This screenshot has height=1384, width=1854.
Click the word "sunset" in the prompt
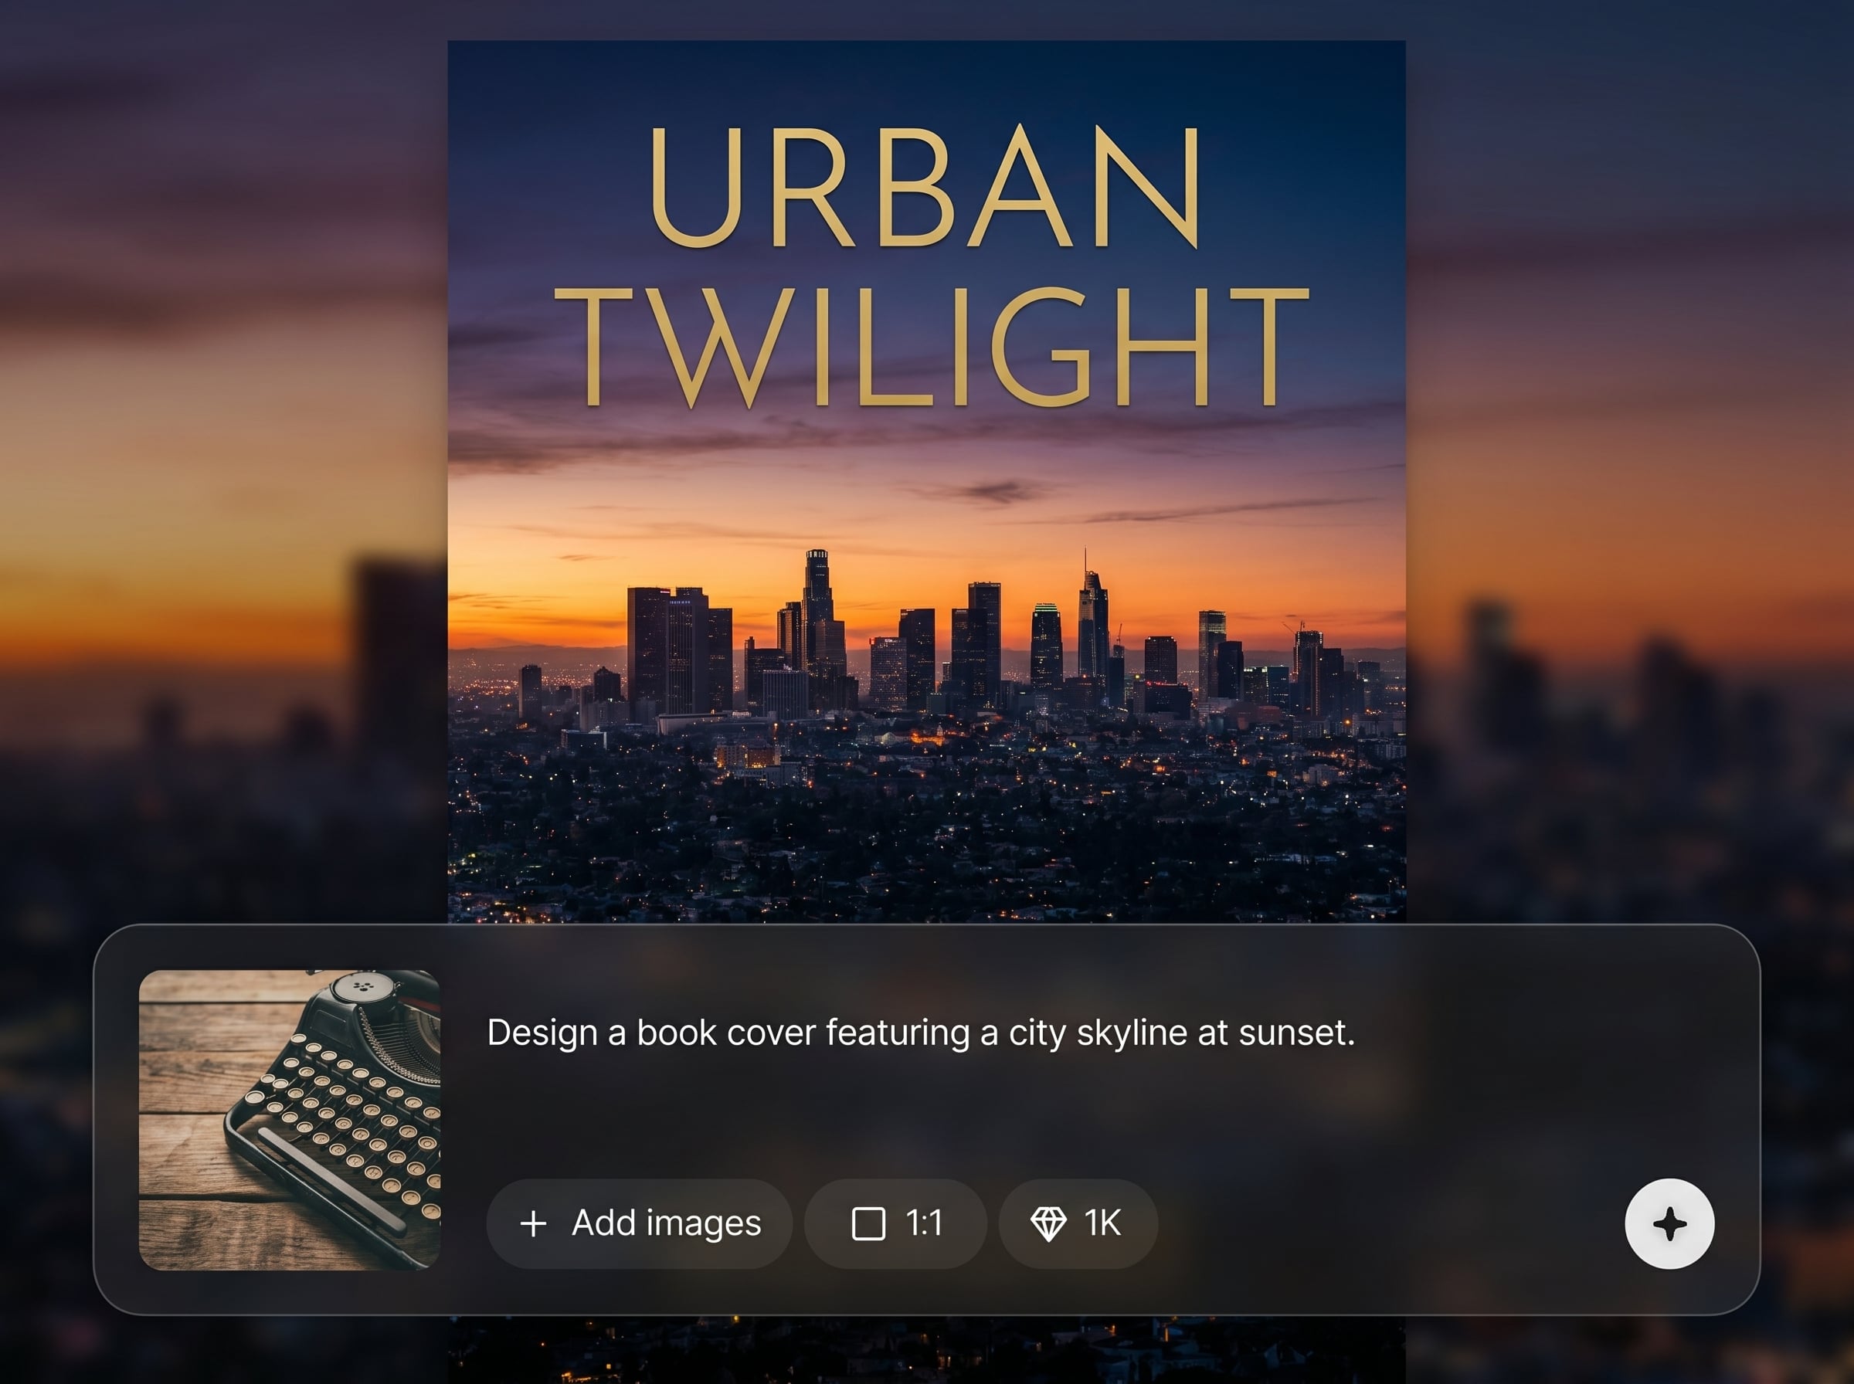click(x=1292, y=1033)
